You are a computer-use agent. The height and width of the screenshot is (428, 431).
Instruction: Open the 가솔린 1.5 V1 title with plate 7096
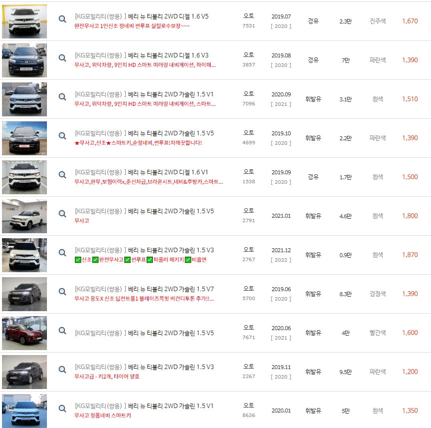pos(144,94)
